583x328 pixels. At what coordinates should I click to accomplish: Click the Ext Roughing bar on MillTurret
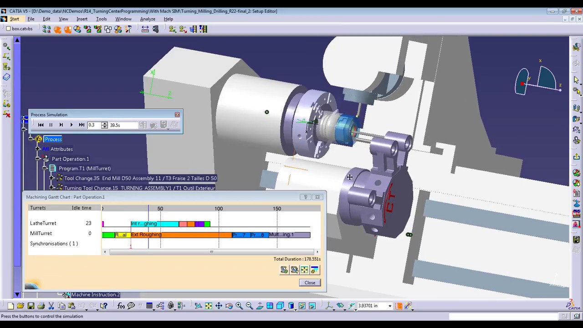[181, 235]
